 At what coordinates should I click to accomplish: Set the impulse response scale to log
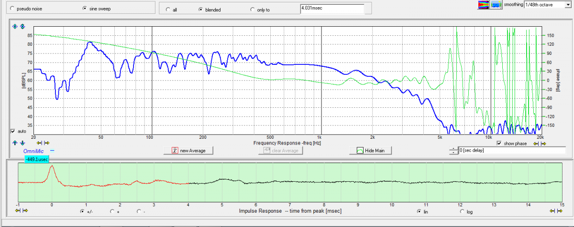coord(462,211)
